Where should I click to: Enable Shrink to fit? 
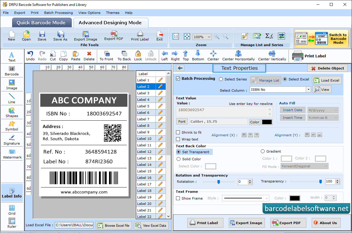[178, 132]
